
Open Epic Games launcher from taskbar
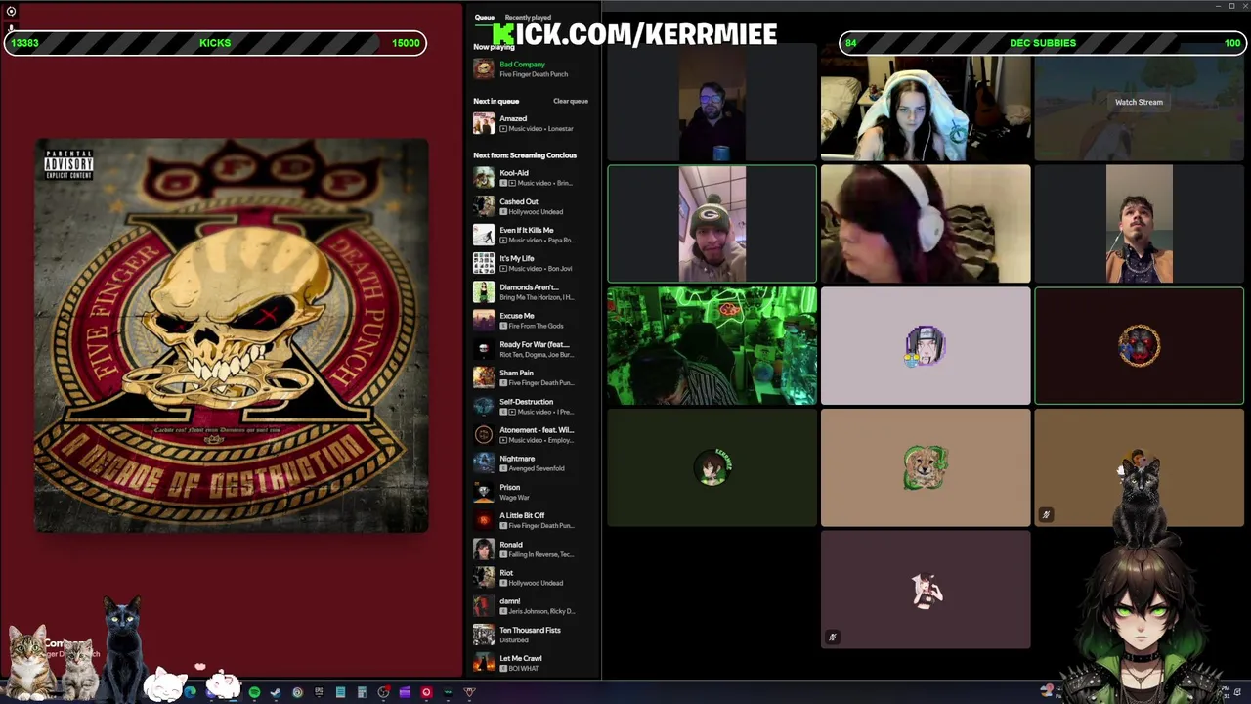pyautogui.click(x=319, y=692)
